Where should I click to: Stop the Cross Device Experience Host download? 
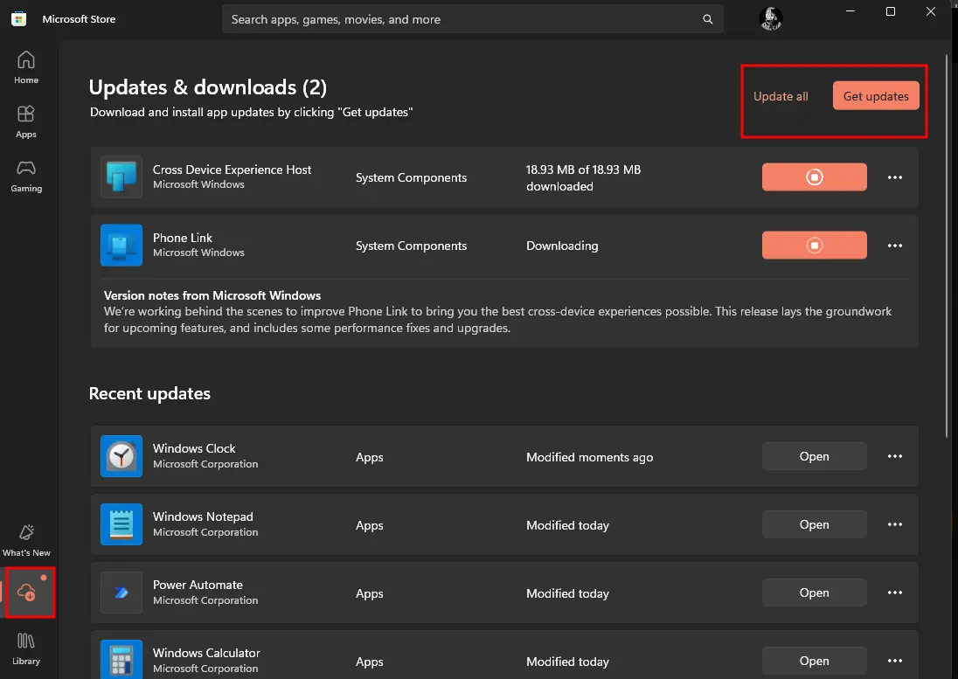[x=814, y=177]
